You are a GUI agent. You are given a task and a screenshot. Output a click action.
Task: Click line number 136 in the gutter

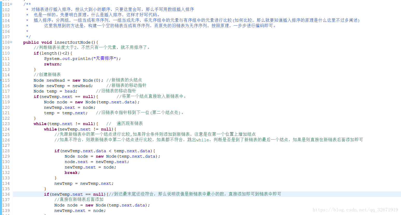click(x=6, y=194)
